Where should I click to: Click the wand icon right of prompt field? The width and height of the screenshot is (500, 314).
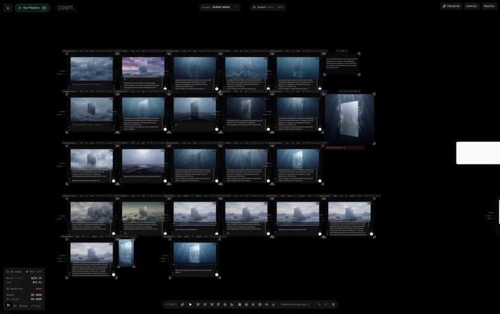click(319, 305)
